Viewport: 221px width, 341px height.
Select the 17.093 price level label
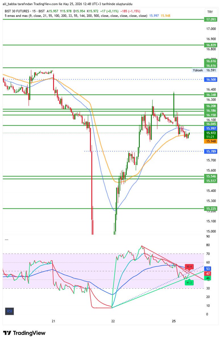click(x=210, y=19)
